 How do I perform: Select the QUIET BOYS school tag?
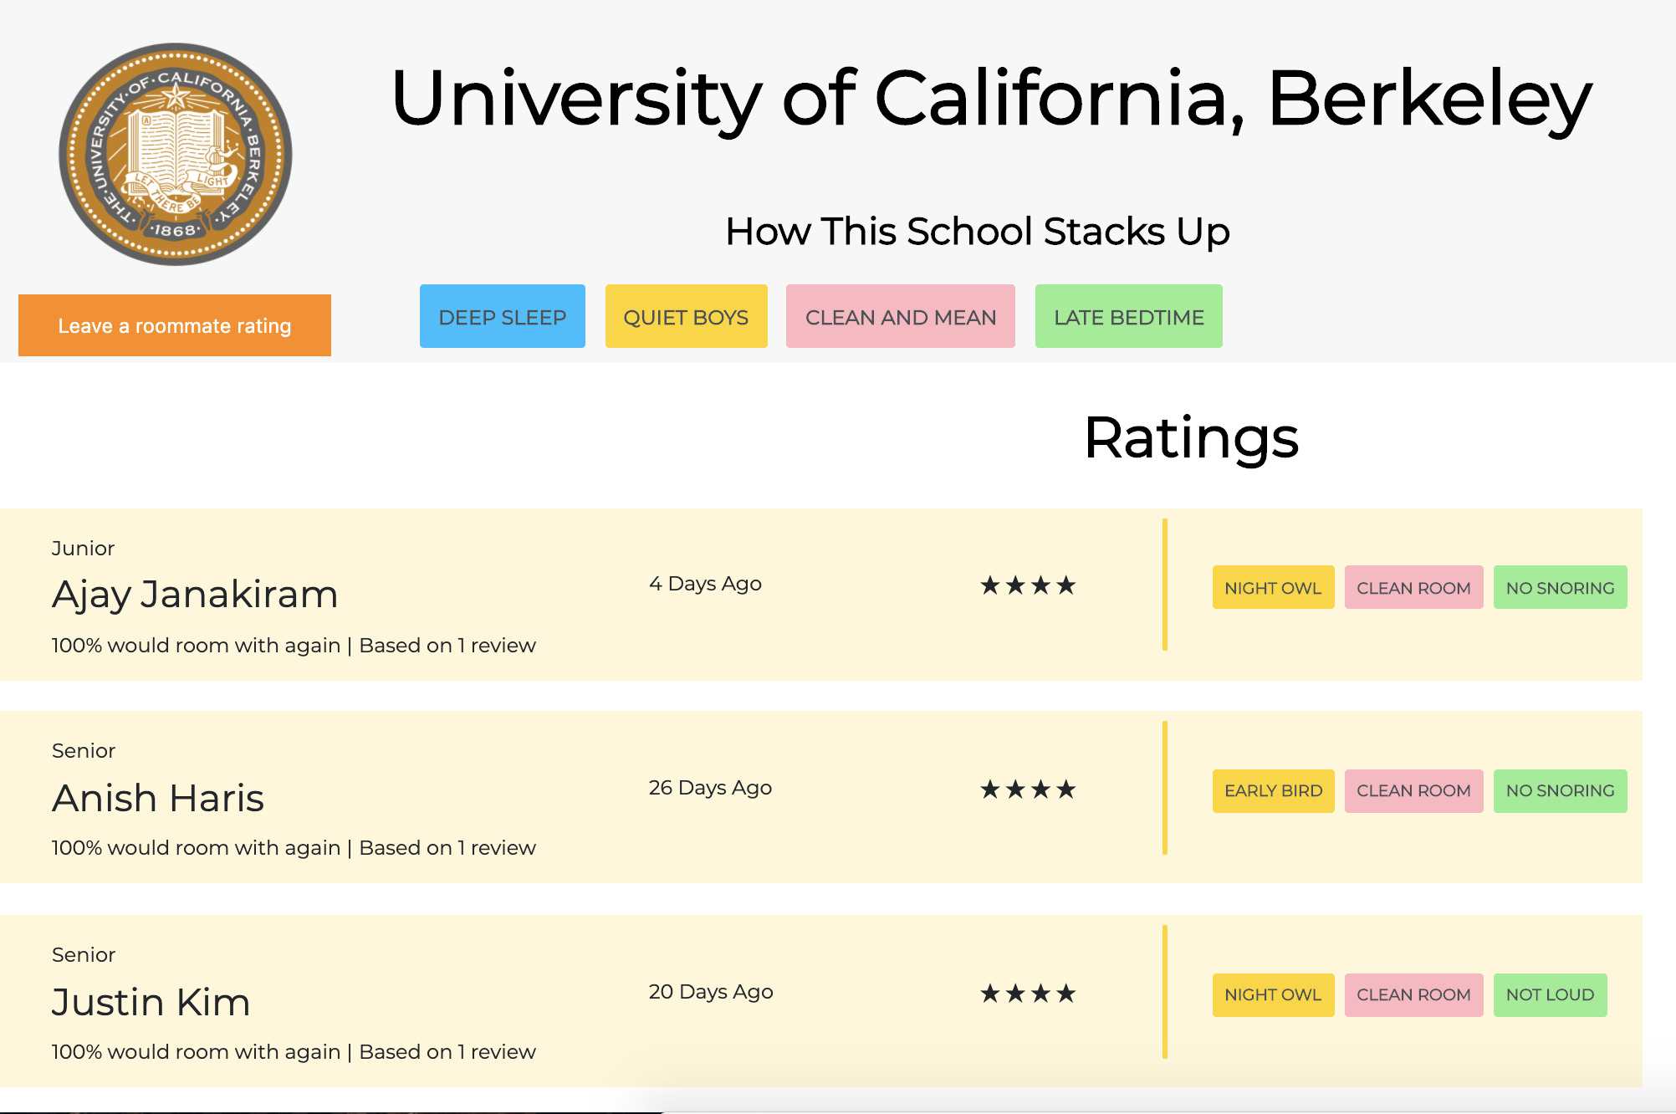686,317
